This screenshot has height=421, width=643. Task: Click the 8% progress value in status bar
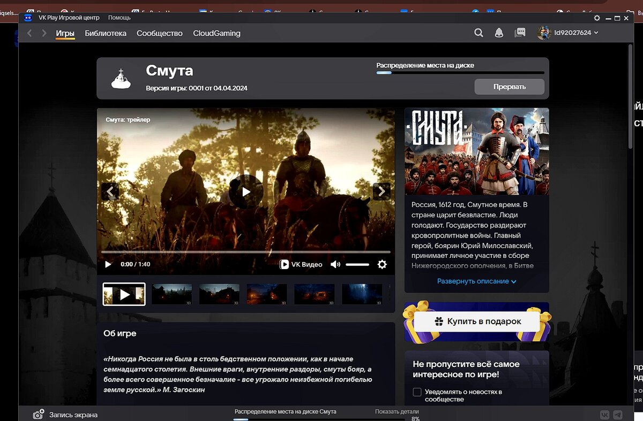(415, 418)
